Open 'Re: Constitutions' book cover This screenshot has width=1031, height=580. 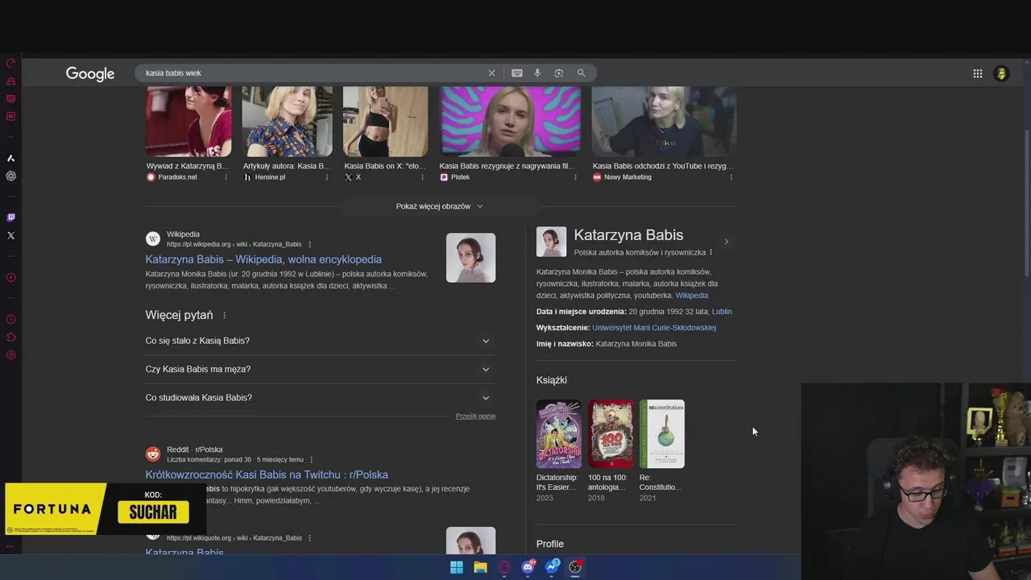tap(662, 434)
